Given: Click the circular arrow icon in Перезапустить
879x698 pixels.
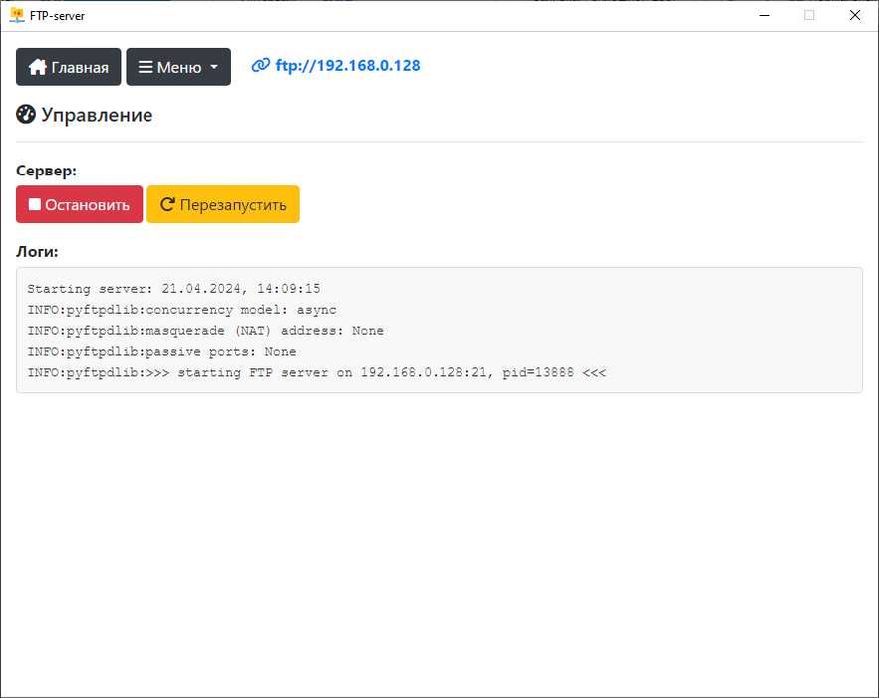Looking at the screenshot, I should (x=167, y=204).
